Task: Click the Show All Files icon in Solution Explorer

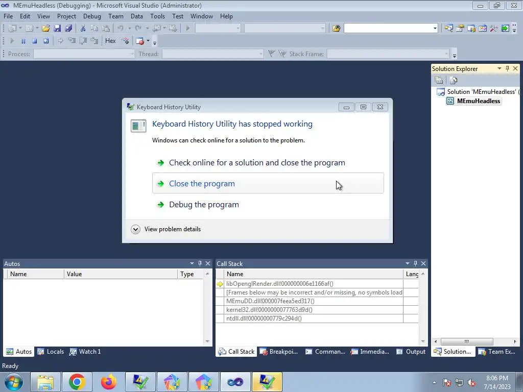Action: (x=454, y=80)
